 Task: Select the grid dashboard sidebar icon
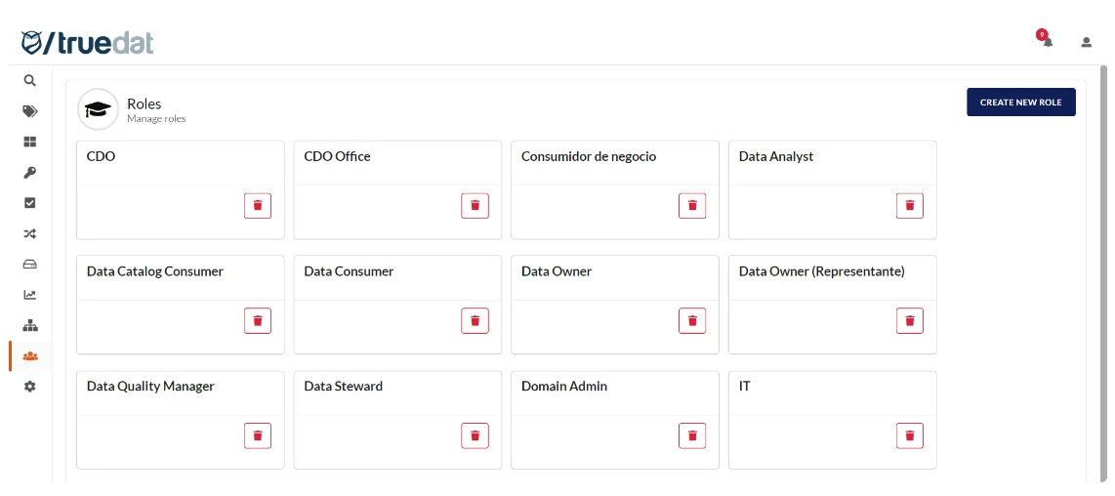coord(30,142)
